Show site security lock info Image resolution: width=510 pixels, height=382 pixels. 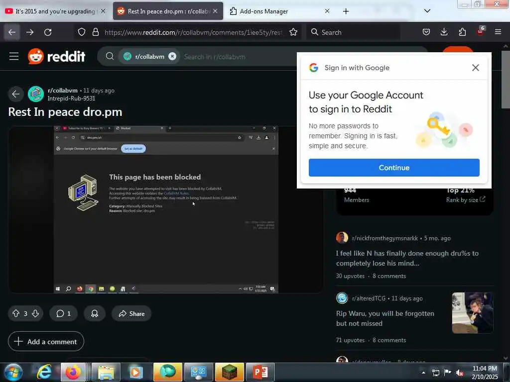point(95,32)
